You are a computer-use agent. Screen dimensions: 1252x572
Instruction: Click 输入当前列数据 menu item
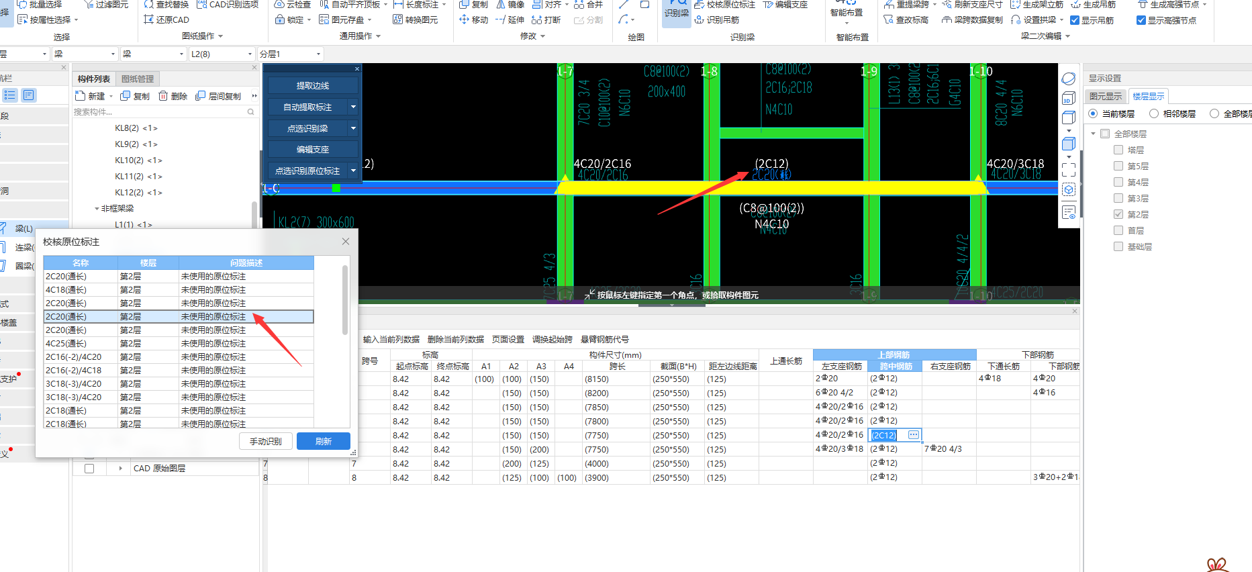(x=391, y=339)
